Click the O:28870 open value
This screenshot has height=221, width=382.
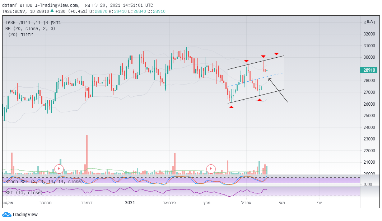(98, 11)
